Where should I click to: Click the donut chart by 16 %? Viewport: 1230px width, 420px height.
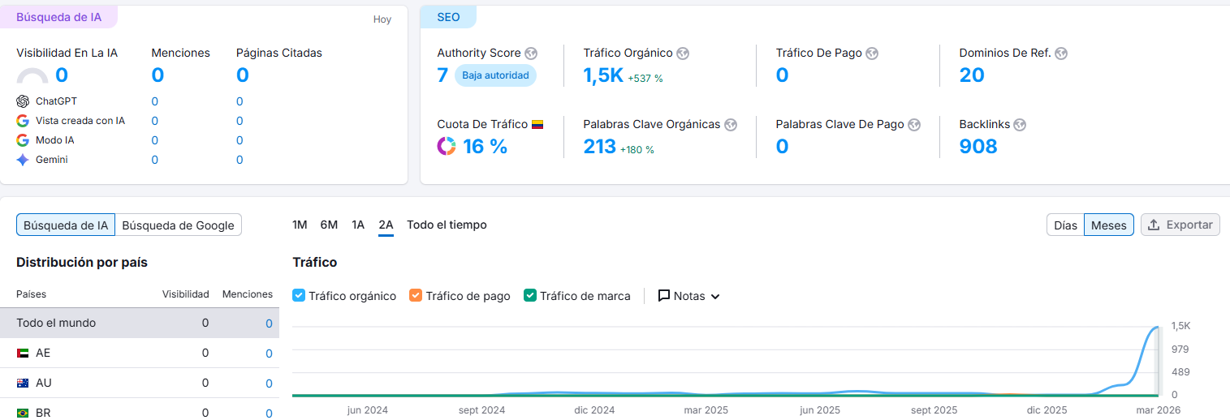(447, 146)
